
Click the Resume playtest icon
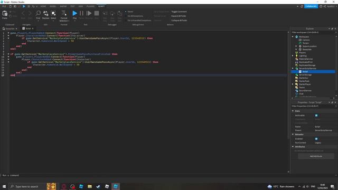click(89, 13)
